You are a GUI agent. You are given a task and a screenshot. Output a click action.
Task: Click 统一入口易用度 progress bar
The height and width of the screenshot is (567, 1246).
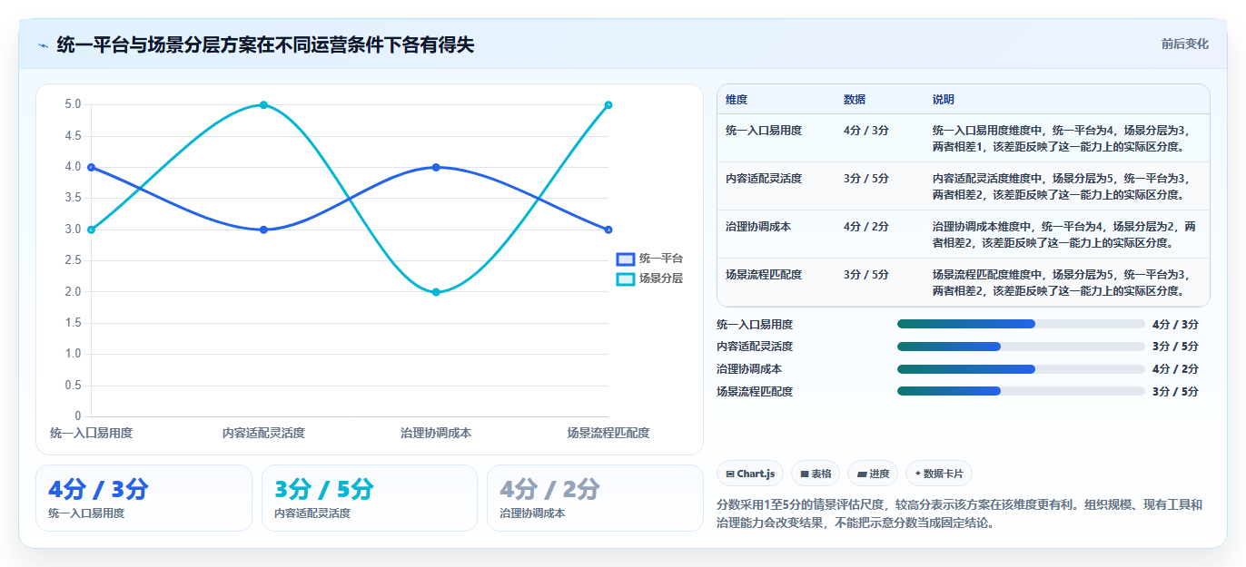1021,324
